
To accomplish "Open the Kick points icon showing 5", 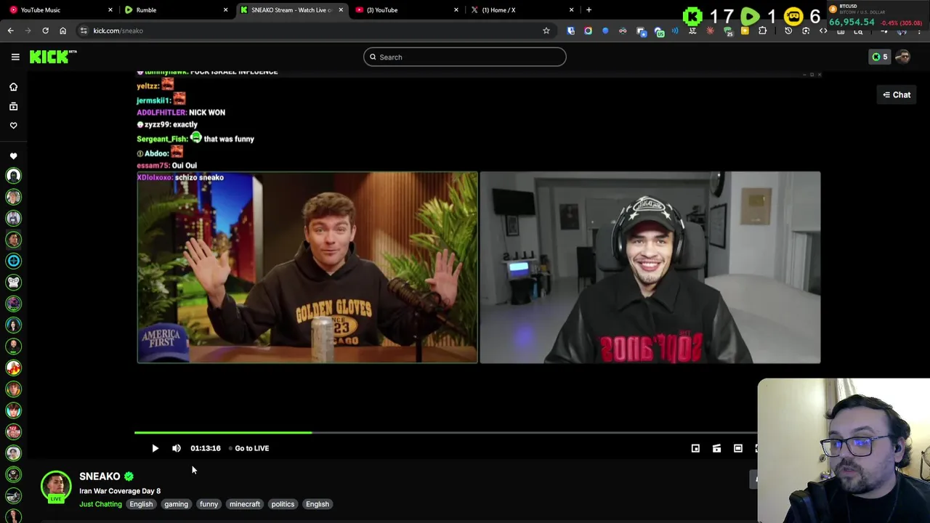I will pos(880,57).
